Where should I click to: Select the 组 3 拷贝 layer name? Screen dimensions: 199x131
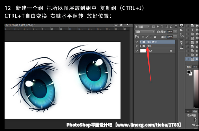point(152,42)
